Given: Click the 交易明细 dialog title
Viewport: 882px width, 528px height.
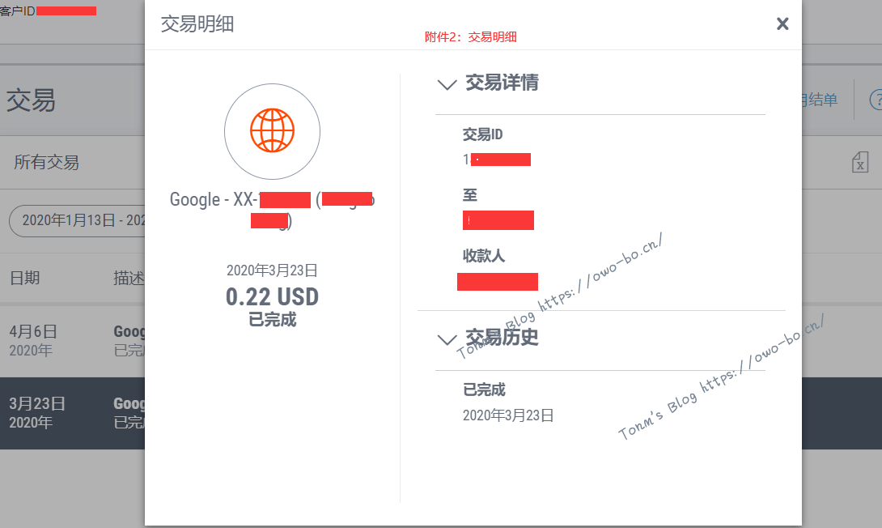Looking at the screenshot, I should 197,24.
